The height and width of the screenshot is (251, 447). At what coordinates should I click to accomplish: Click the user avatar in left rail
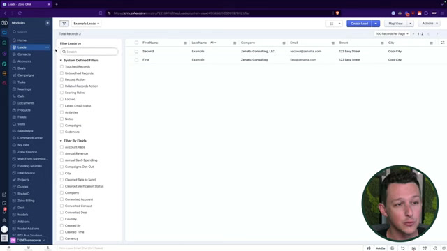tap(4, 229)
